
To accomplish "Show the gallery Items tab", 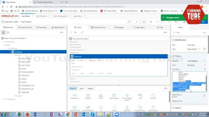I will pyautogui.click(x=82, y=88).
